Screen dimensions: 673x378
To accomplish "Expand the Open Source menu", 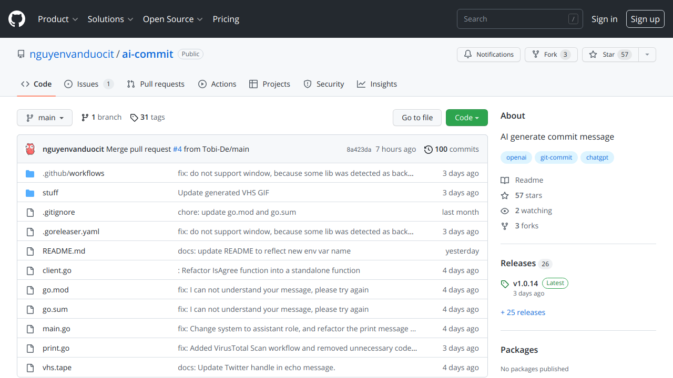I will [x=173, y=19].
